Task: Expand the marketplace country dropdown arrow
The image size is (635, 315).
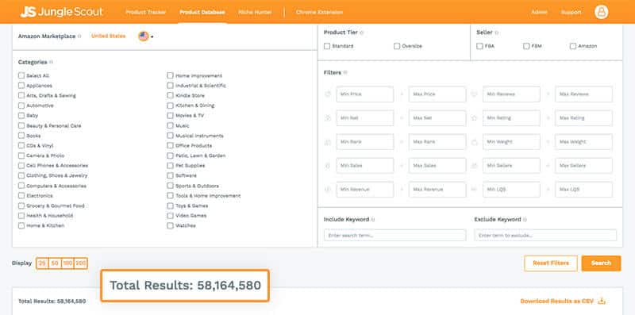Action: (152, 37)
